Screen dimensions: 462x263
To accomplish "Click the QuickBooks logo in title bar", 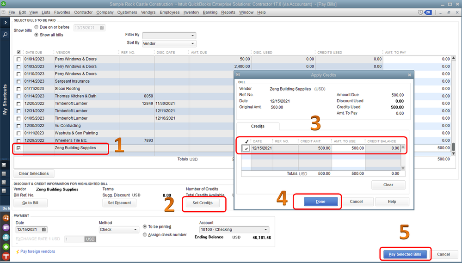I will pyautogui.click(x=4, y=4).
